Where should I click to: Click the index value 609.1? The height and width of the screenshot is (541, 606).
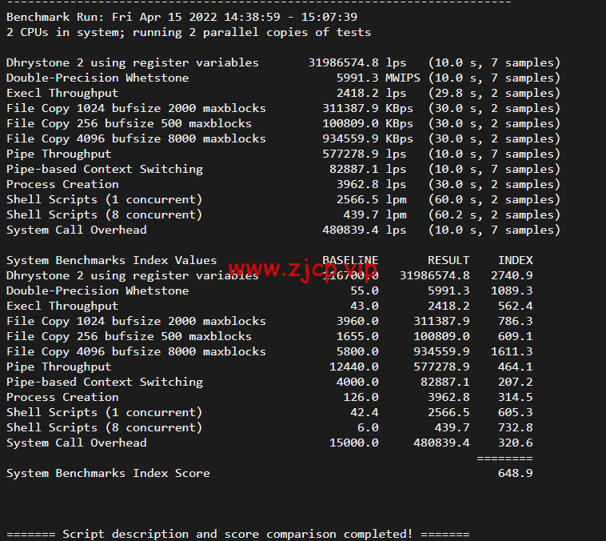pos(515,336)
